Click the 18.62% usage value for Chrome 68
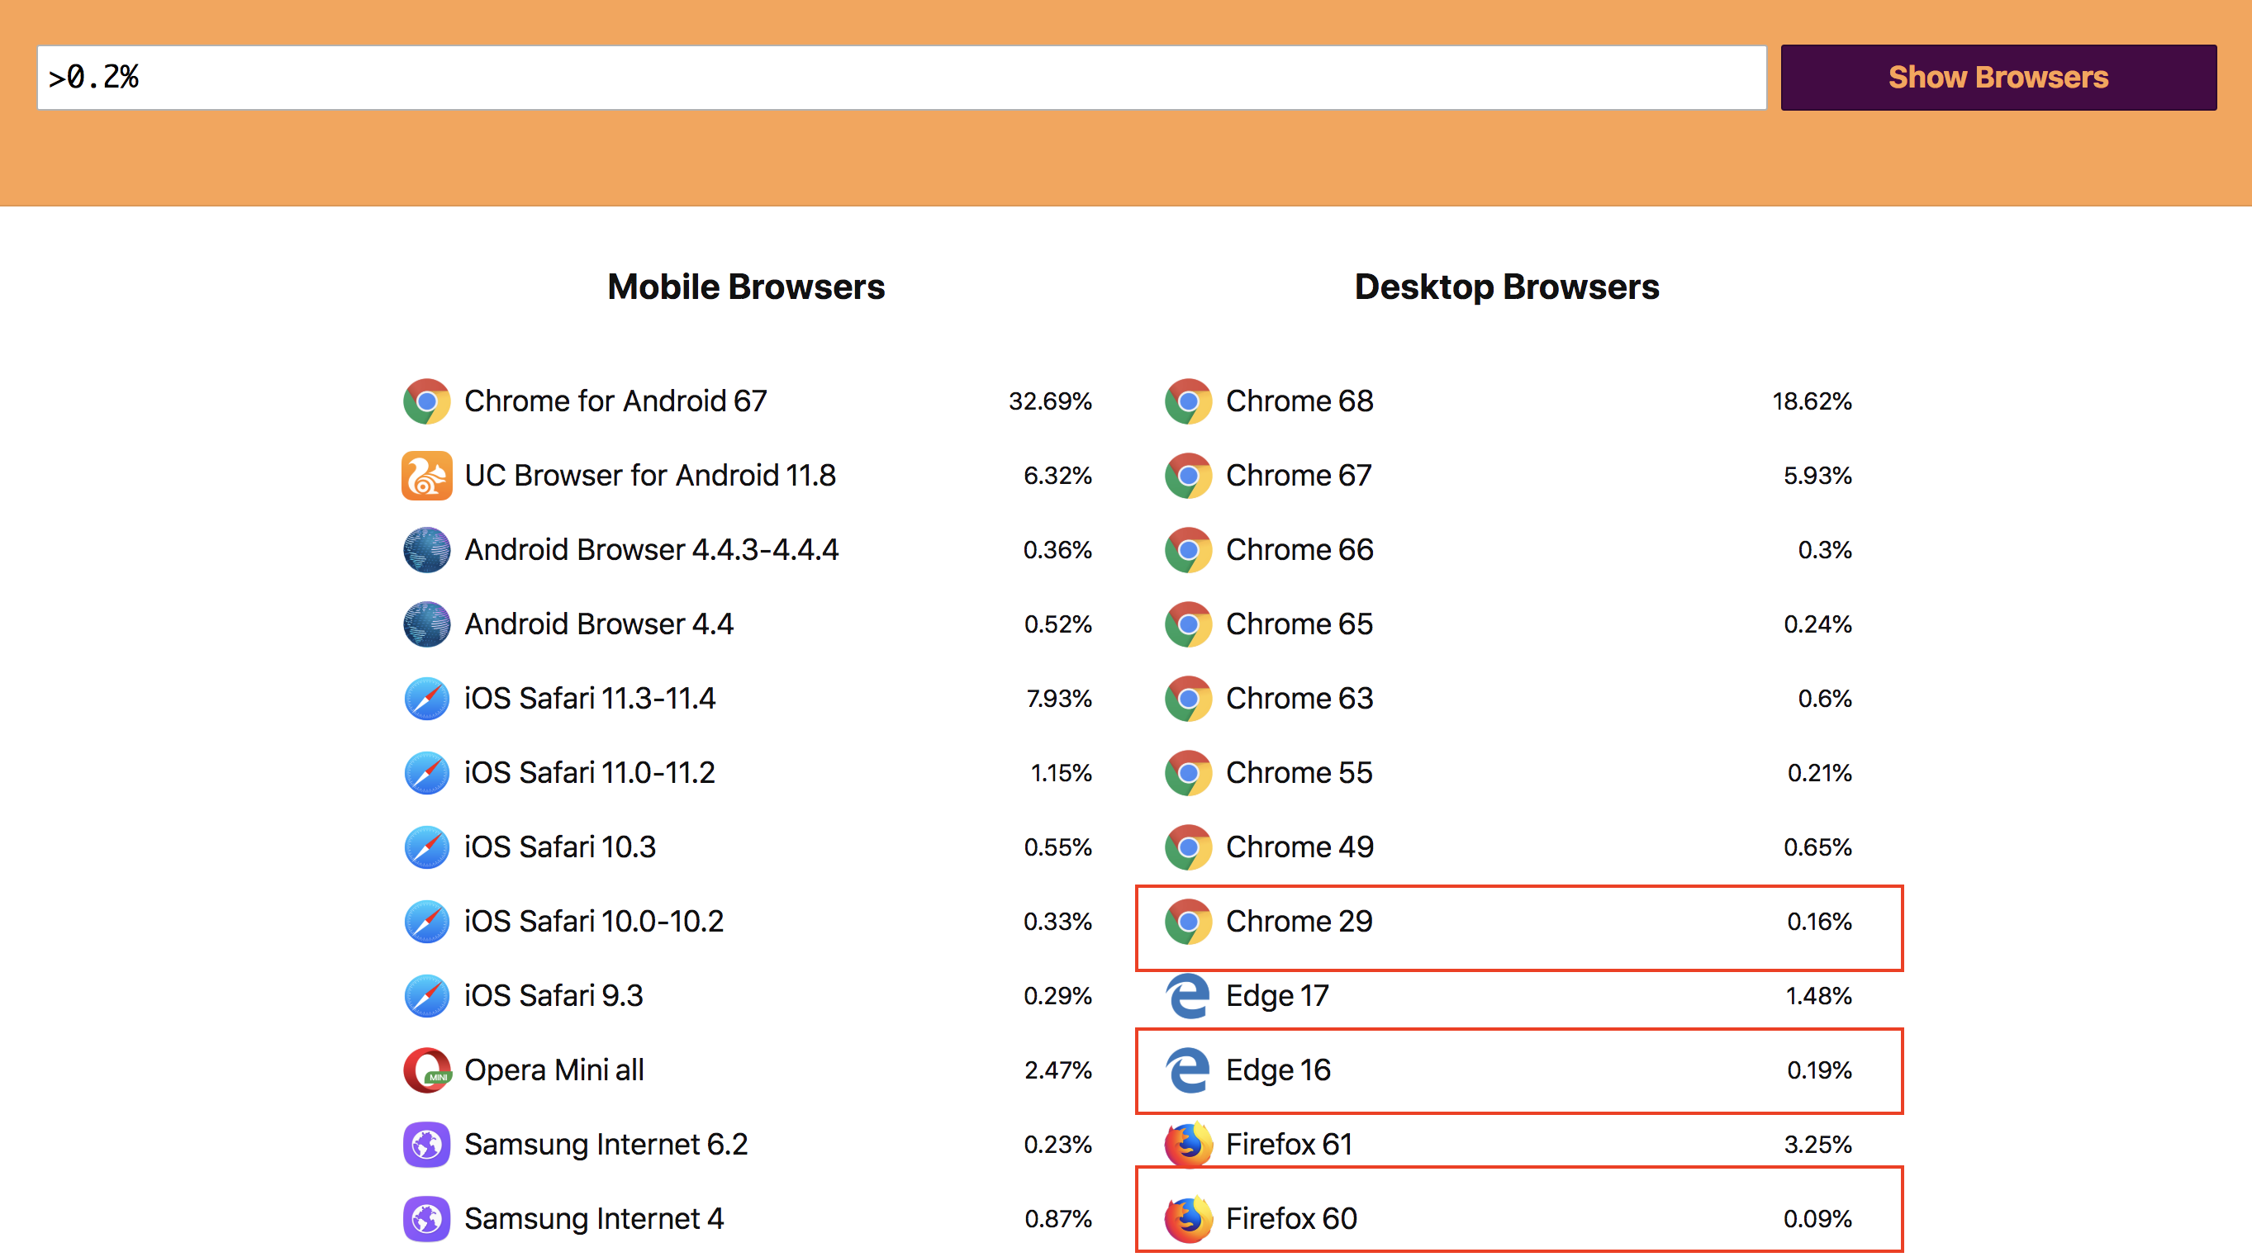This screenshot has height=1257, width=2252. click(1813, 401)
